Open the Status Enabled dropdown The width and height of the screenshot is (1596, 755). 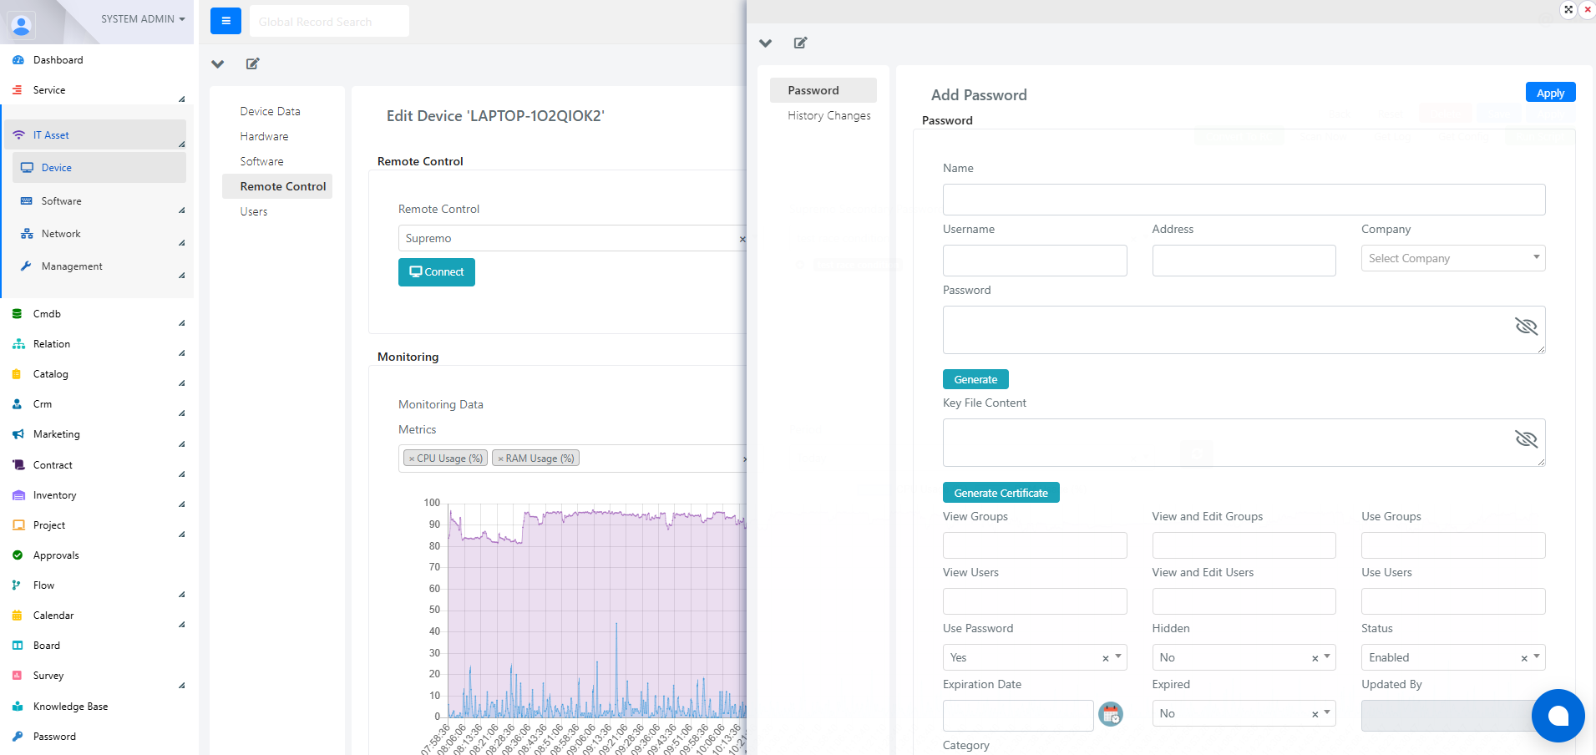(x=1453, y=657)
